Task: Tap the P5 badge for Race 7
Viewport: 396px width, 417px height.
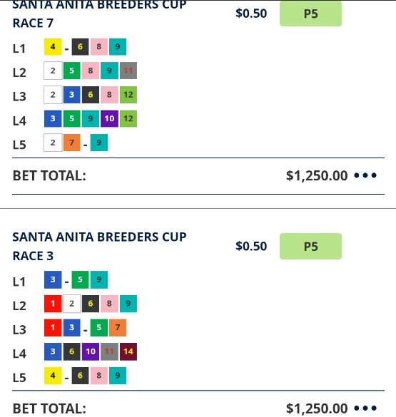Action: pyautogui.click(x=310, y=14)
